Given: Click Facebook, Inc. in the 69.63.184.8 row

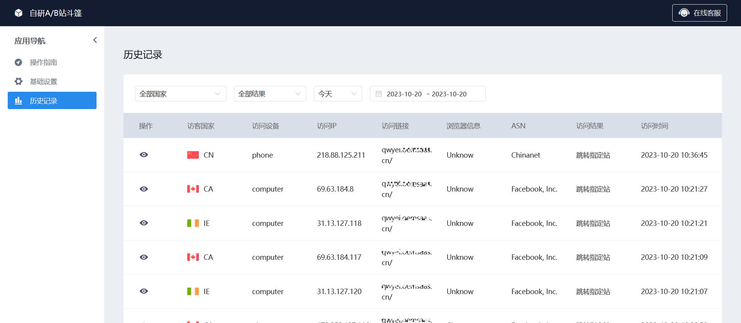Looking at the screenshot, I should click(x=534, y=189).
